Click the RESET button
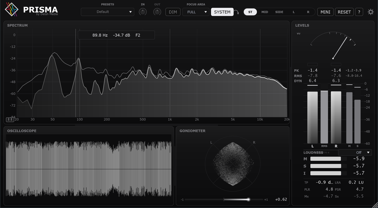Viewport: 378px width, 208px height. pyautogui.click(x=344, y=12)
